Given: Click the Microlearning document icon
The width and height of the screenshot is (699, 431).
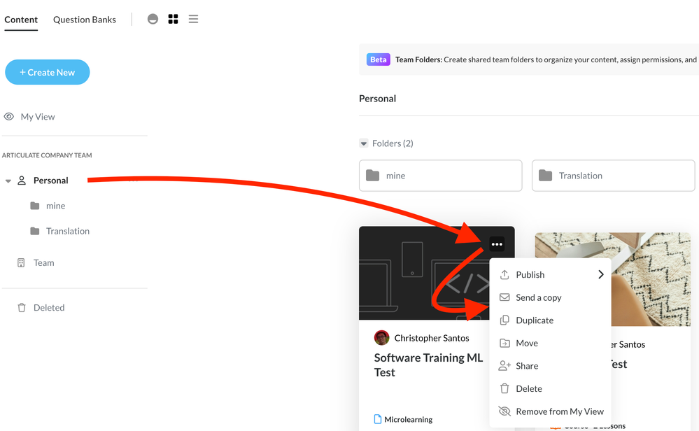Looking at the screenshot, I should [378, 419].
